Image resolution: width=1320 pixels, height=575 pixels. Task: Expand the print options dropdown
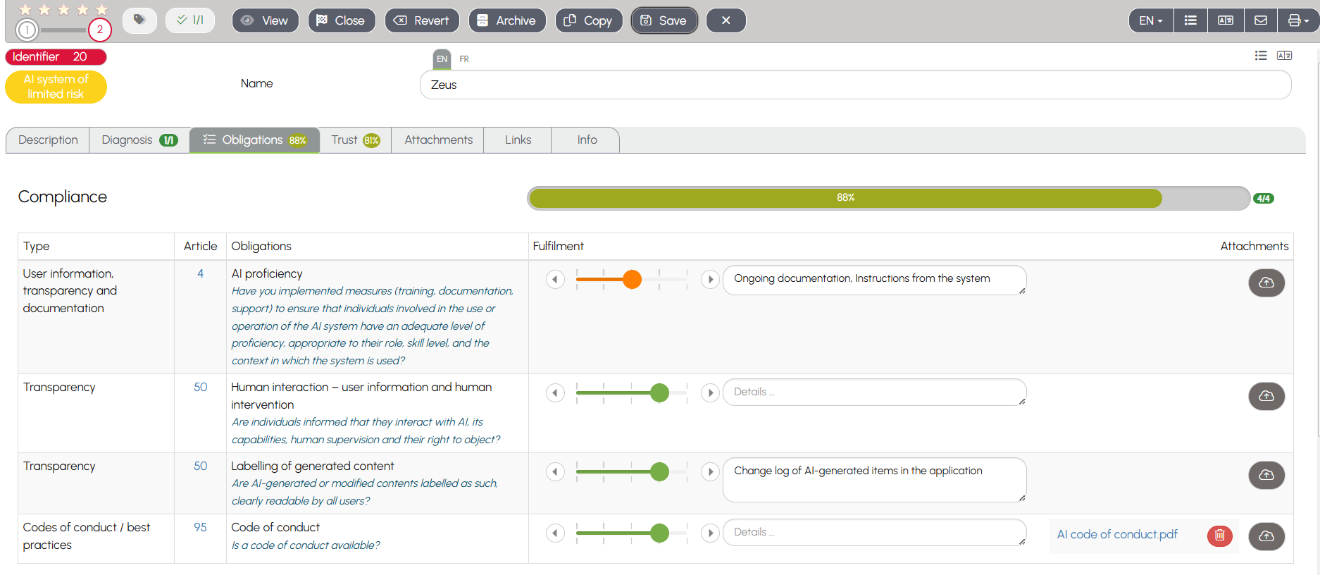[1297, 20]
